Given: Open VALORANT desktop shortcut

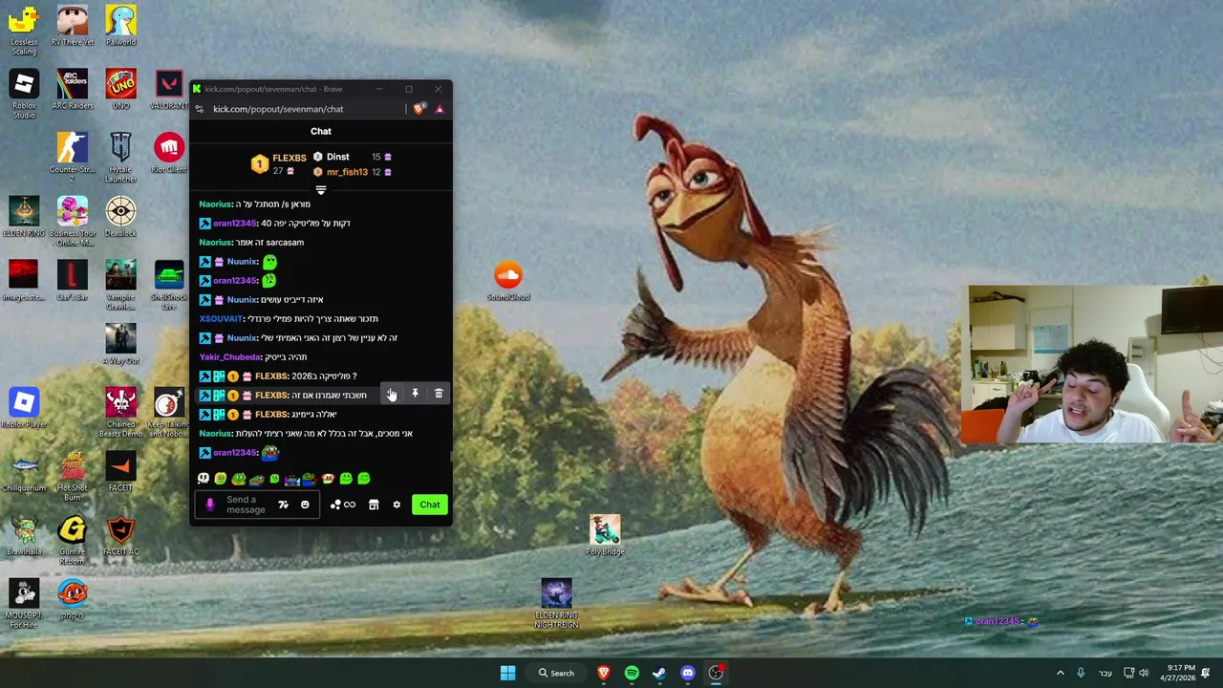Looking at the screenshot, I should 169,89.
